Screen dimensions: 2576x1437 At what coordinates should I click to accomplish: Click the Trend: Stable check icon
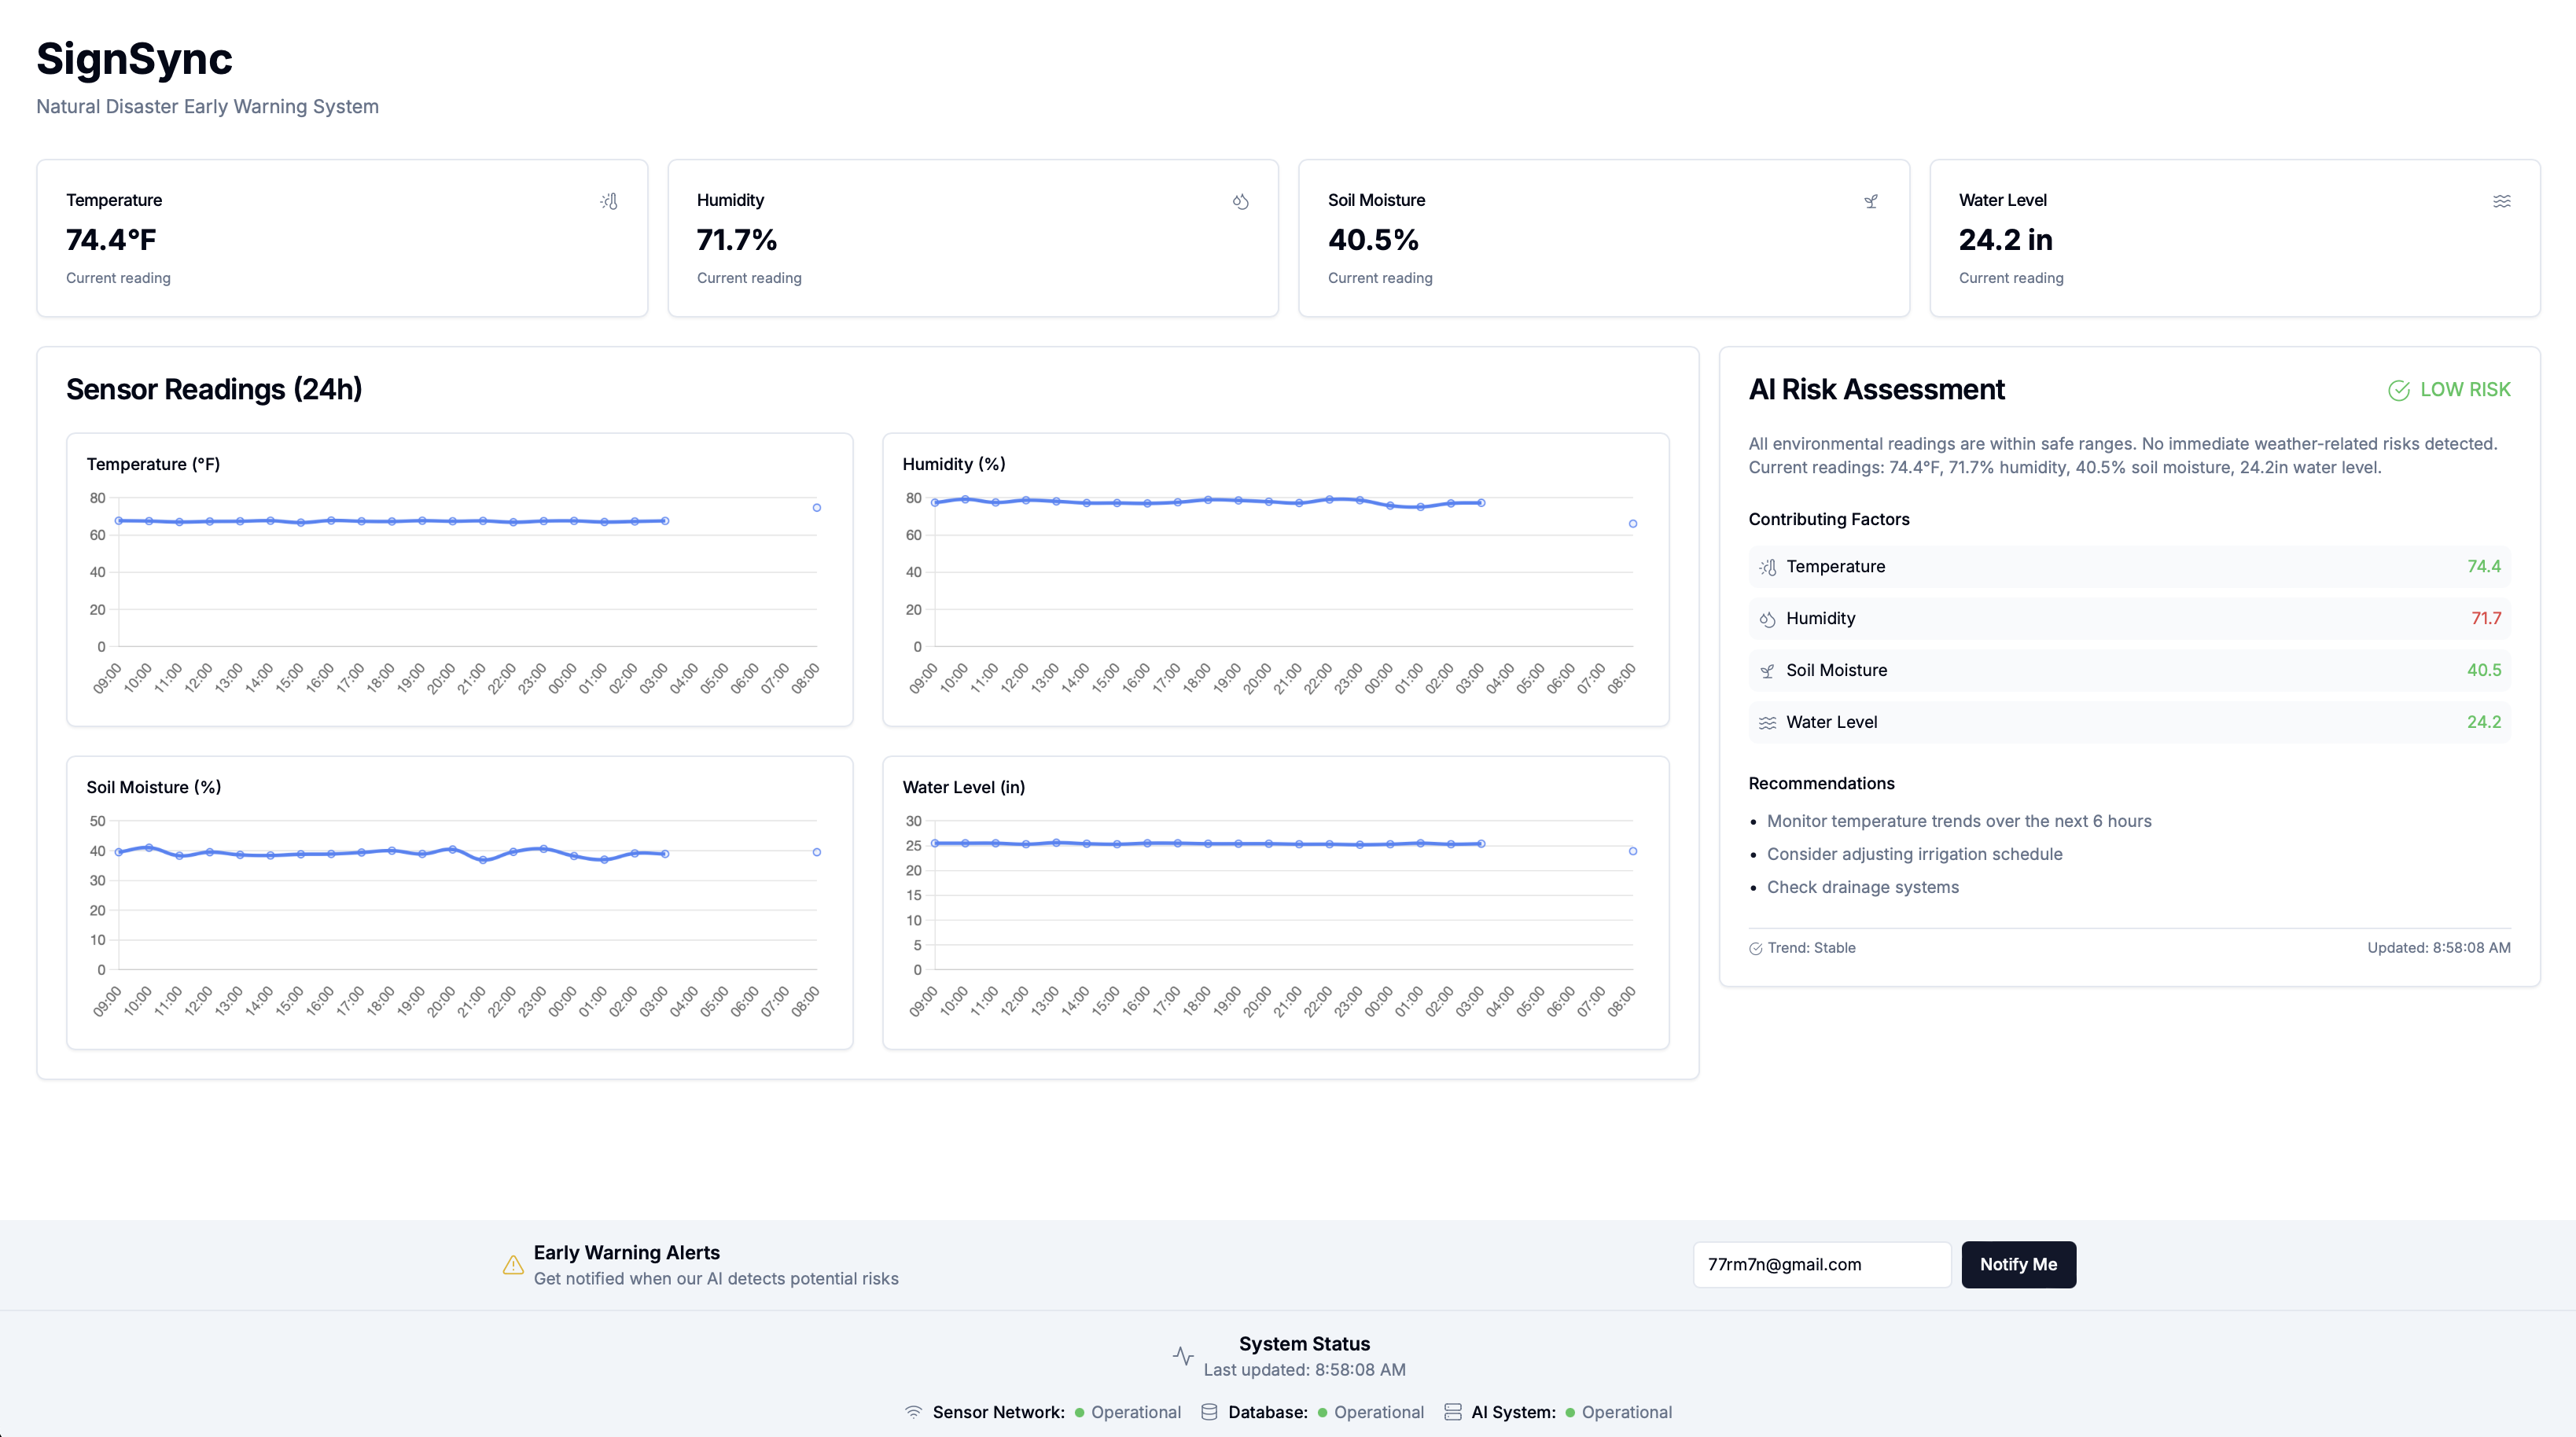1755,948
